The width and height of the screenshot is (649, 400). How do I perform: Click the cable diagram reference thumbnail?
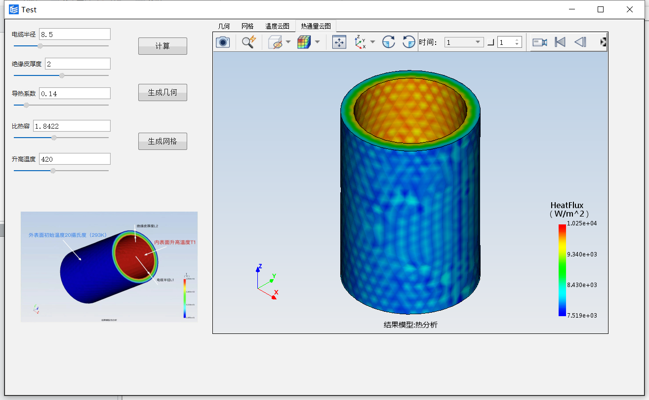109,267
